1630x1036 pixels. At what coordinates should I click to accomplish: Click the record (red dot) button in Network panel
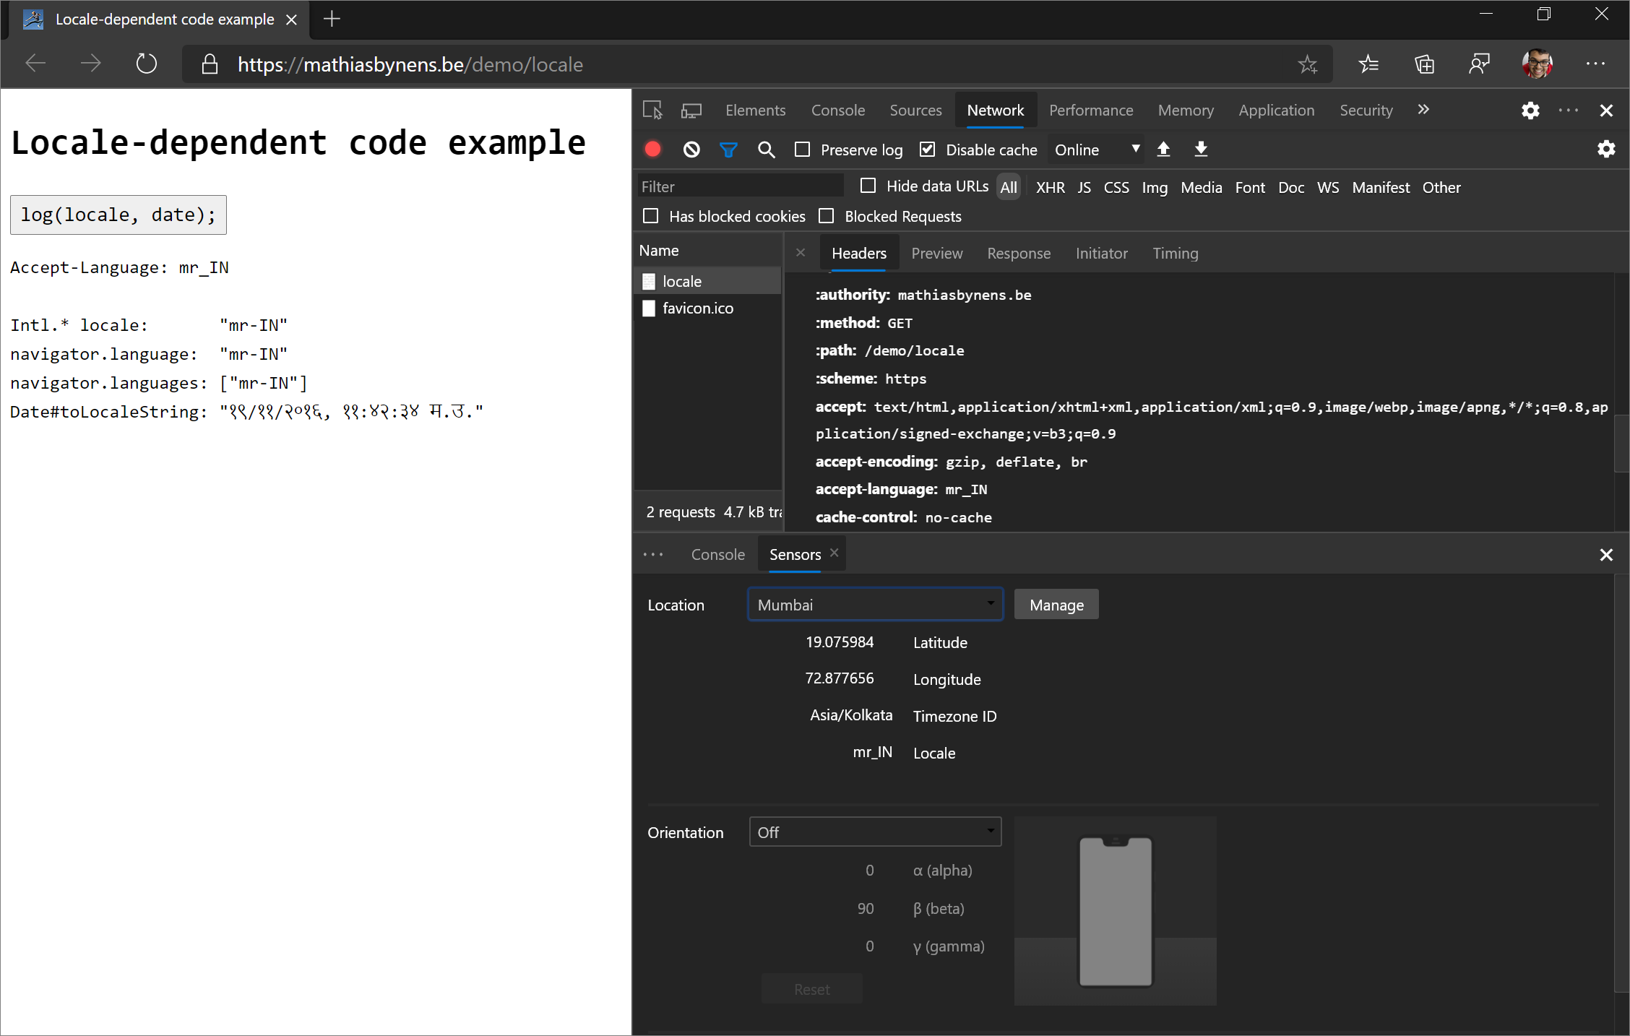655,149
